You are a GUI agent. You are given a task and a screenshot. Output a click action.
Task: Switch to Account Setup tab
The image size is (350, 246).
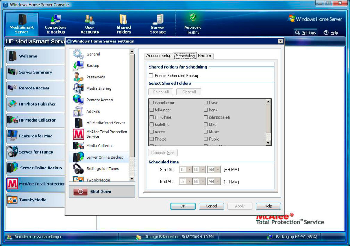click(x=159, y=56)
